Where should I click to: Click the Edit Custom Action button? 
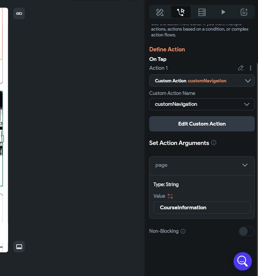pyautogui.click(x=202, y=124)
